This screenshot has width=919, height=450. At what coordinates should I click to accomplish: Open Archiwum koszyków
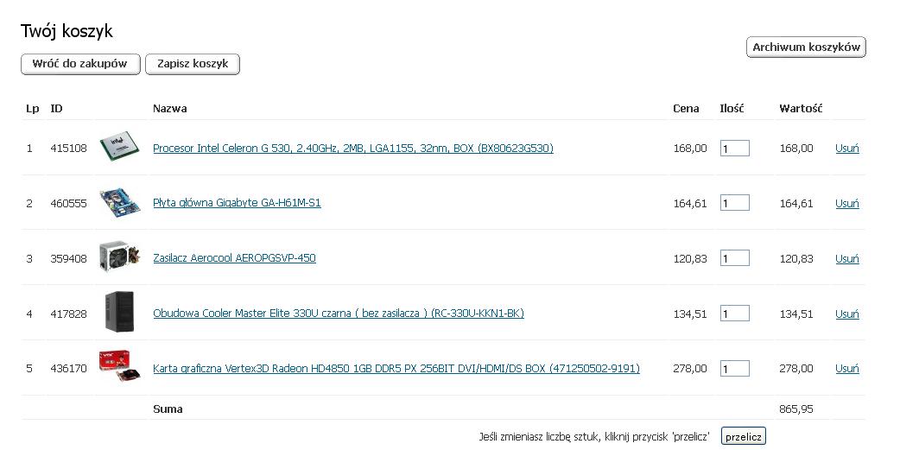point(806,48)
